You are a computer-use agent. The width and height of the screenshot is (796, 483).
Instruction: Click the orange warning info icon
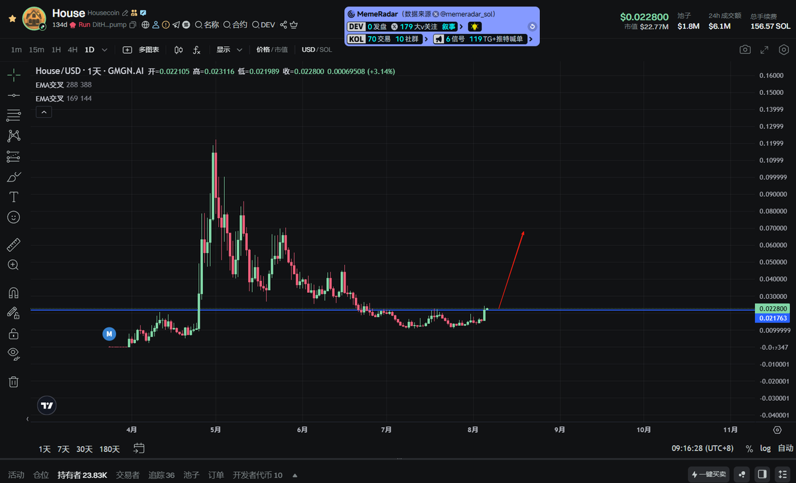(166, 25)
